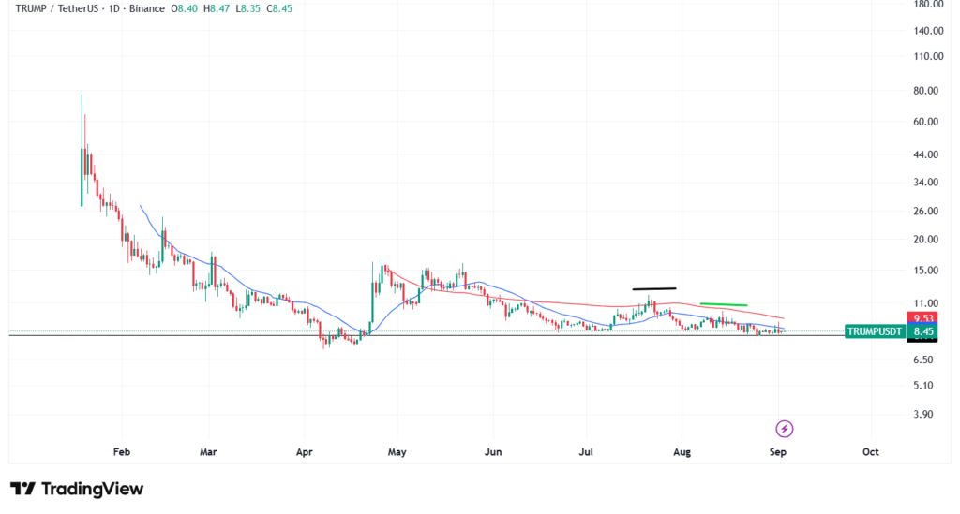This screenshot has width=960, height=514.
Task: Click the 60.00 price scale label
Action: click(926, 122)
